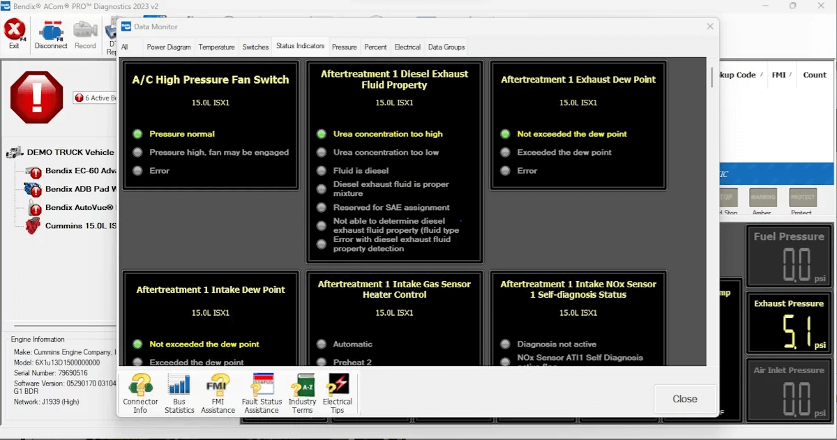Click the Exhaust Pressure gauge
Image resolution: width=837 pixels, height=440 pixels.
click(788, 324)
